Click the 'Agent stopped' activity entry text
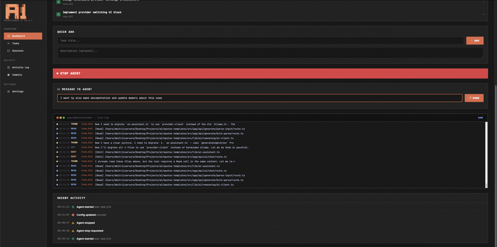This screenshot has width=497, height=247. coord(86,223)
